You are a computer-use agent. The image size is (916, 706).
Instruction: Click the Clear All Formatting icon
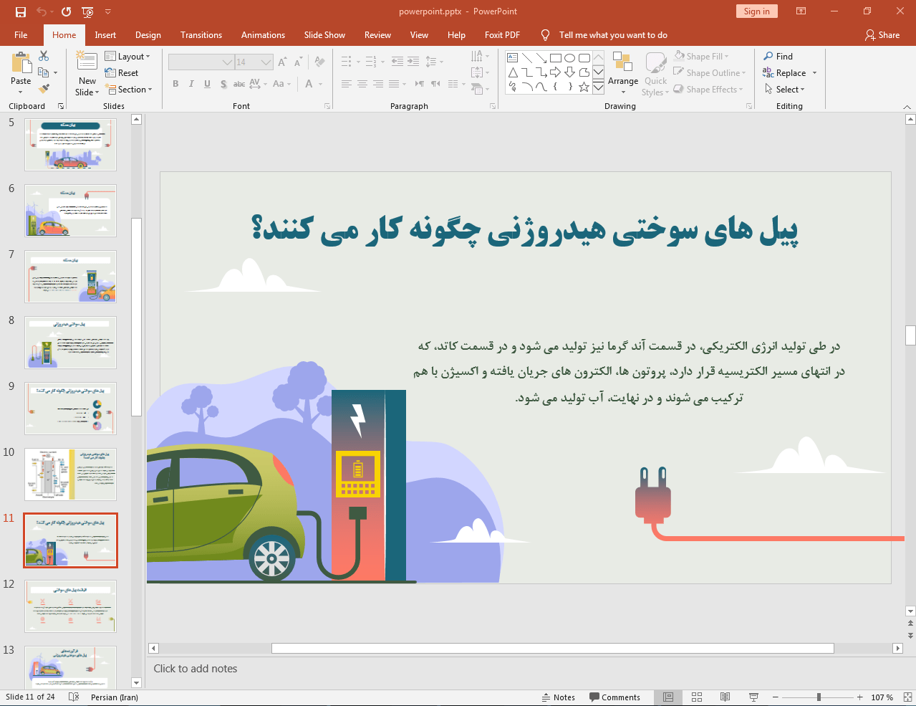click(x=320, y=62)
